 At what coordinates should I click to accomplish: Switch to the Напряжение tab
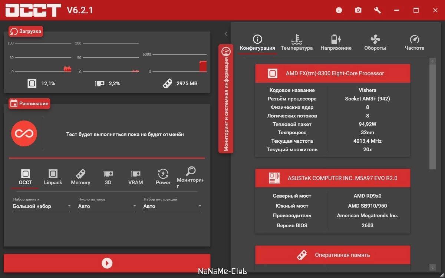336,43
